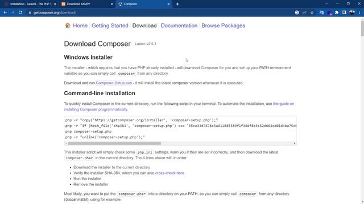Open the translate extension icon

(x=321, y=12)
